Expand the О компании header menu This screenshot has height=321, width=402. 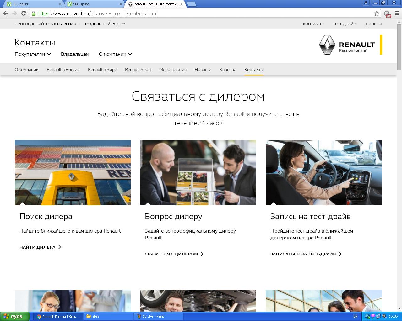[x=116, y=54]
